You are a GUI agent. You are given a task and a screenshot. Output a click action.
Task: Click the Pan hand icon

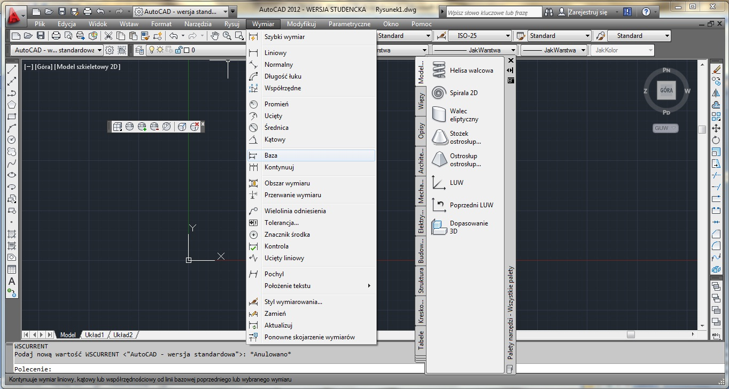(x=214, y=36)
